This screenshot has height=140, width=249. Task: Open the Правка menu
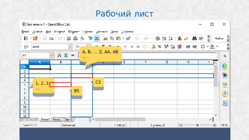[x=37, y=31]
